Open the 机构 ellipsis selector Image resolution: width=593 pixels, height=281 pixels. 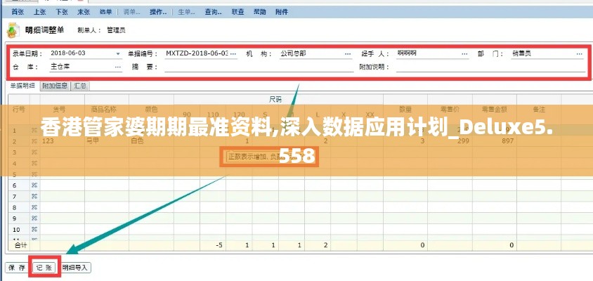coord(348,54)
